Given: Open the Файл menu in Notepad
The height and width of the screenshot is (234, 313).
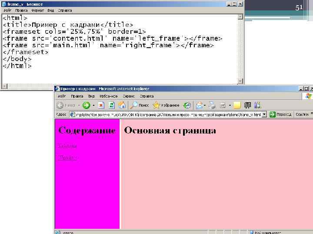Looking at the screenshot, I should click(7, 10).
